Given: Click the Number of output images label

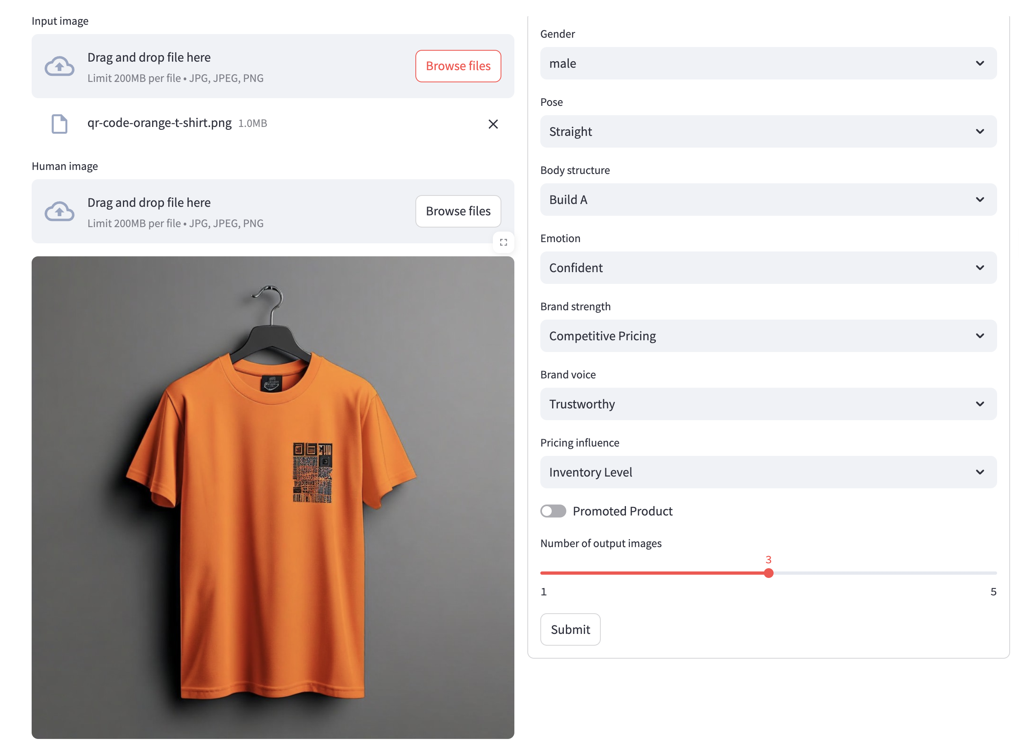Looking at the screenshot, I should pyautogui.click(x=601, y=543).
